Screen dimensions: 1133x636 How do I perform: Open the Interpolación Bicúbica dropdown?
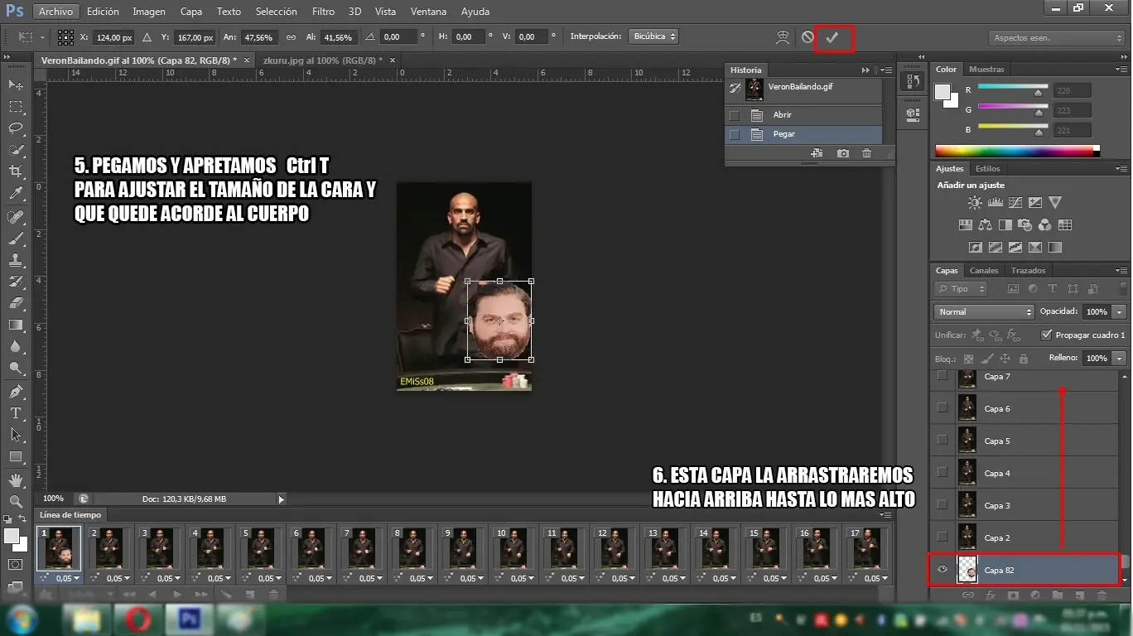[x=653, y=36]
